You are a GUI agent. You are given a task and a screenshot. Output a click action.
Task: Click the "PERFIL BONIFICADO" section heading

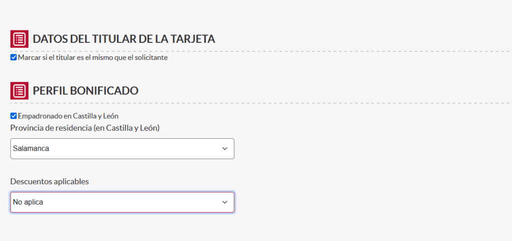pos(85,90)
